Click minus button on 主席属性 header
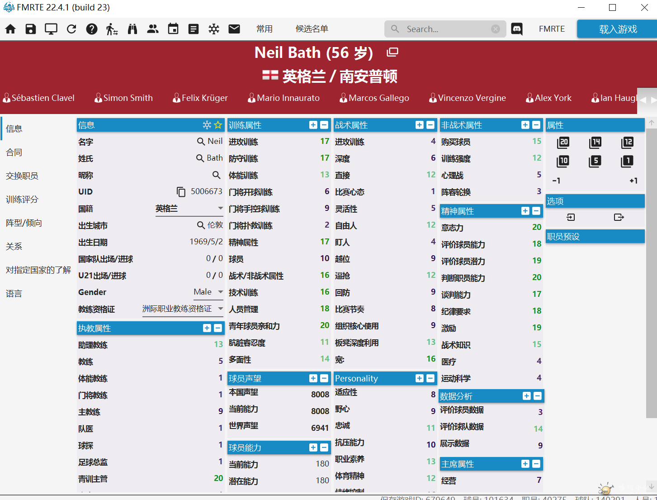This screenshot has height=500, width=657. pos(536,464)
